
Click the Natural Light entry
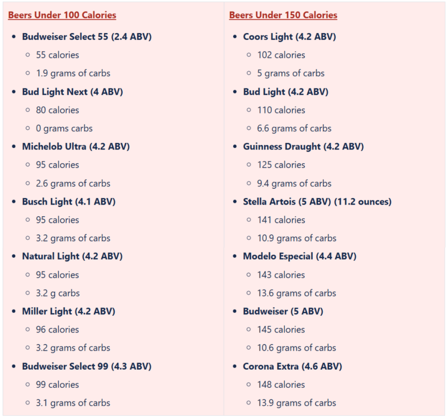click(72, 256)
